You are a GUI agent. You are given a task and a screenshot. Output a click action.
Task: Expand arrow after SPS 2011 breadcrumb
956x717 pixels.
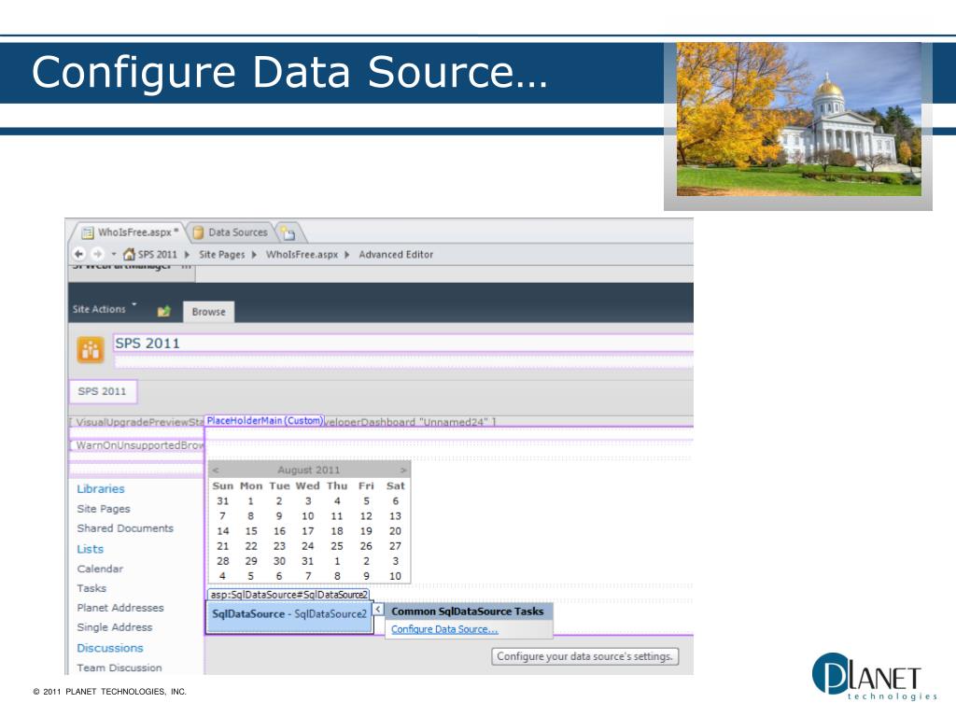point(187,254)
